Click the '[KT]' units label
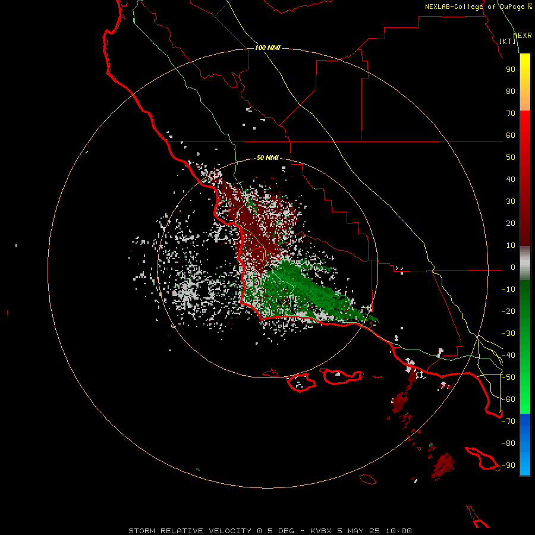The height and width of the screenshot is (535, 535). pos(507,41)
